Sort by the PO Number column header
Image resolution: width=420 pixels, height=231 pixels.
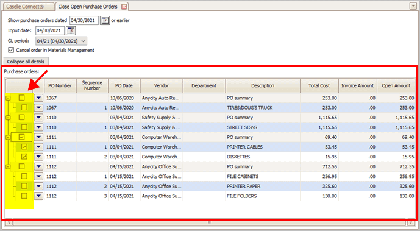click(x=60, y=86)
